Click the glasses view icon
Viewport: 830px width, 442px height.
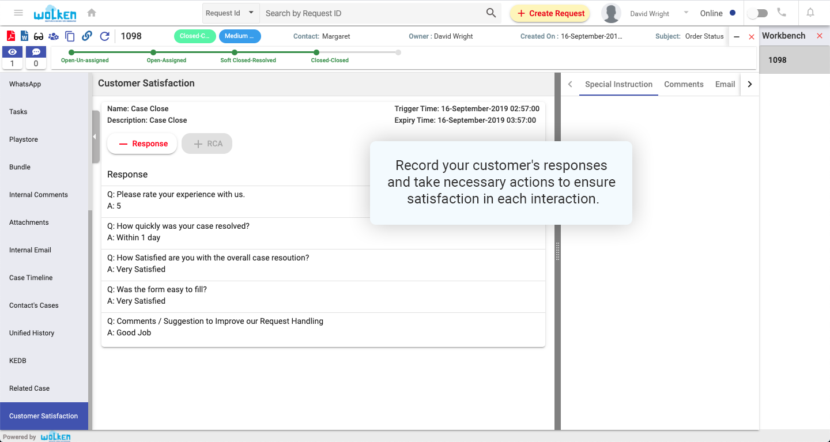[39, 36]
